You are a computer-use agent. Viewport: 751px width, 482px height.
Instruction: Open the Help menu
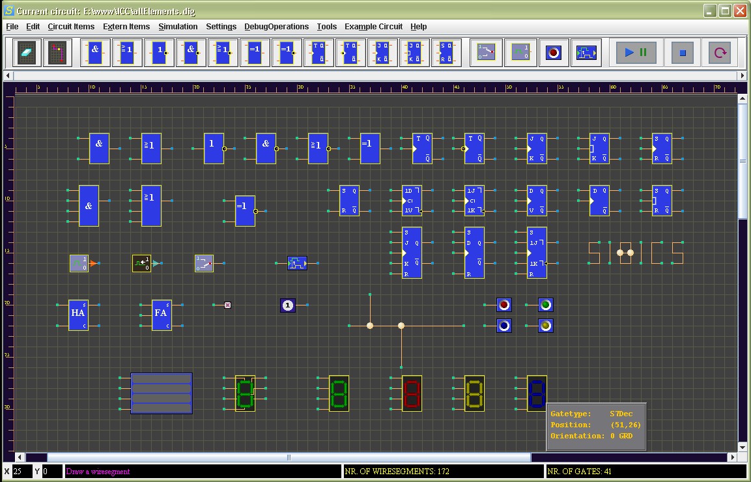point(418,26)
